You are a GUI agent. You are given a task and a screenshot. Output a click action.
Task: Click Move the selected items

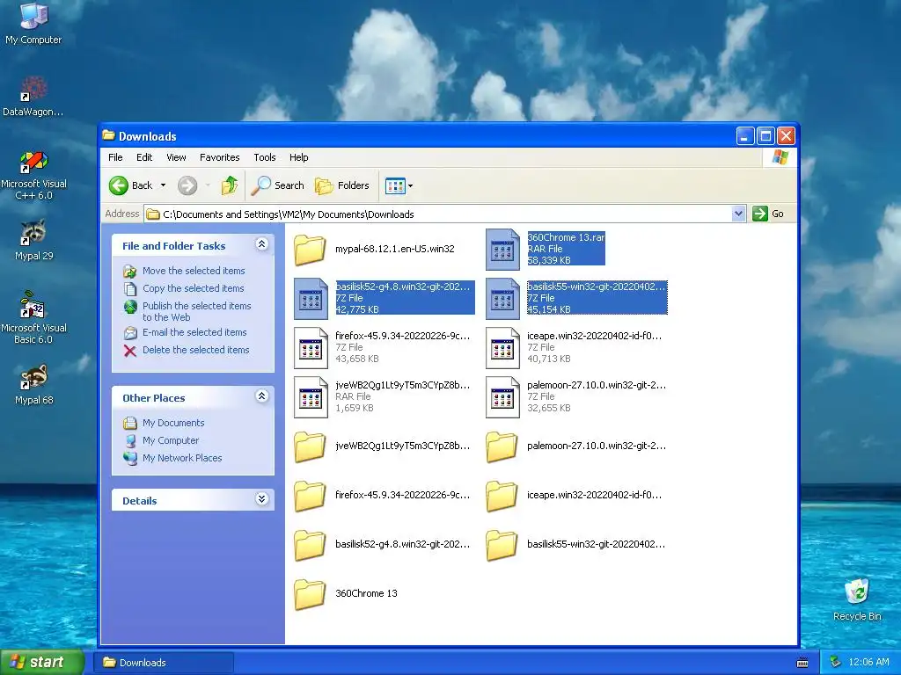tap(193, 271)
